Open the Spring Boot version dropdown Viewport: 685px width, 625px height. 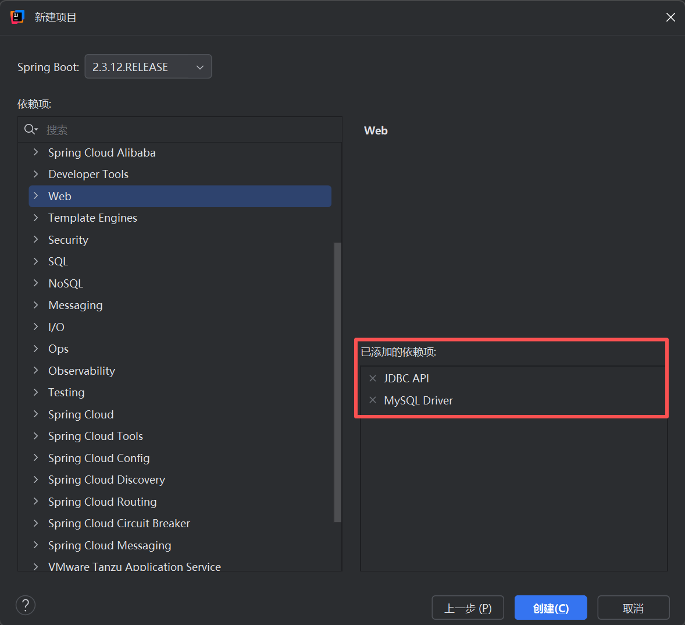pos(148,66)
